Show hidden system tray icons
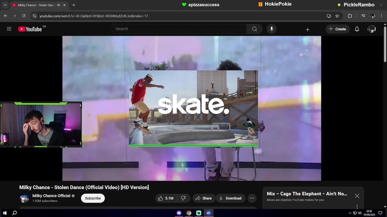This screenshot has height=217, width=387. [x=350, y=213]
